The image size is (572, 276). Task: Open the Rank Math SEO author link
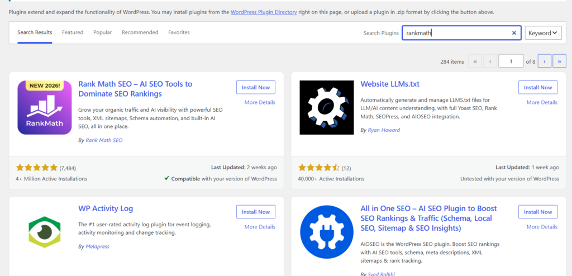click(104, 140)
